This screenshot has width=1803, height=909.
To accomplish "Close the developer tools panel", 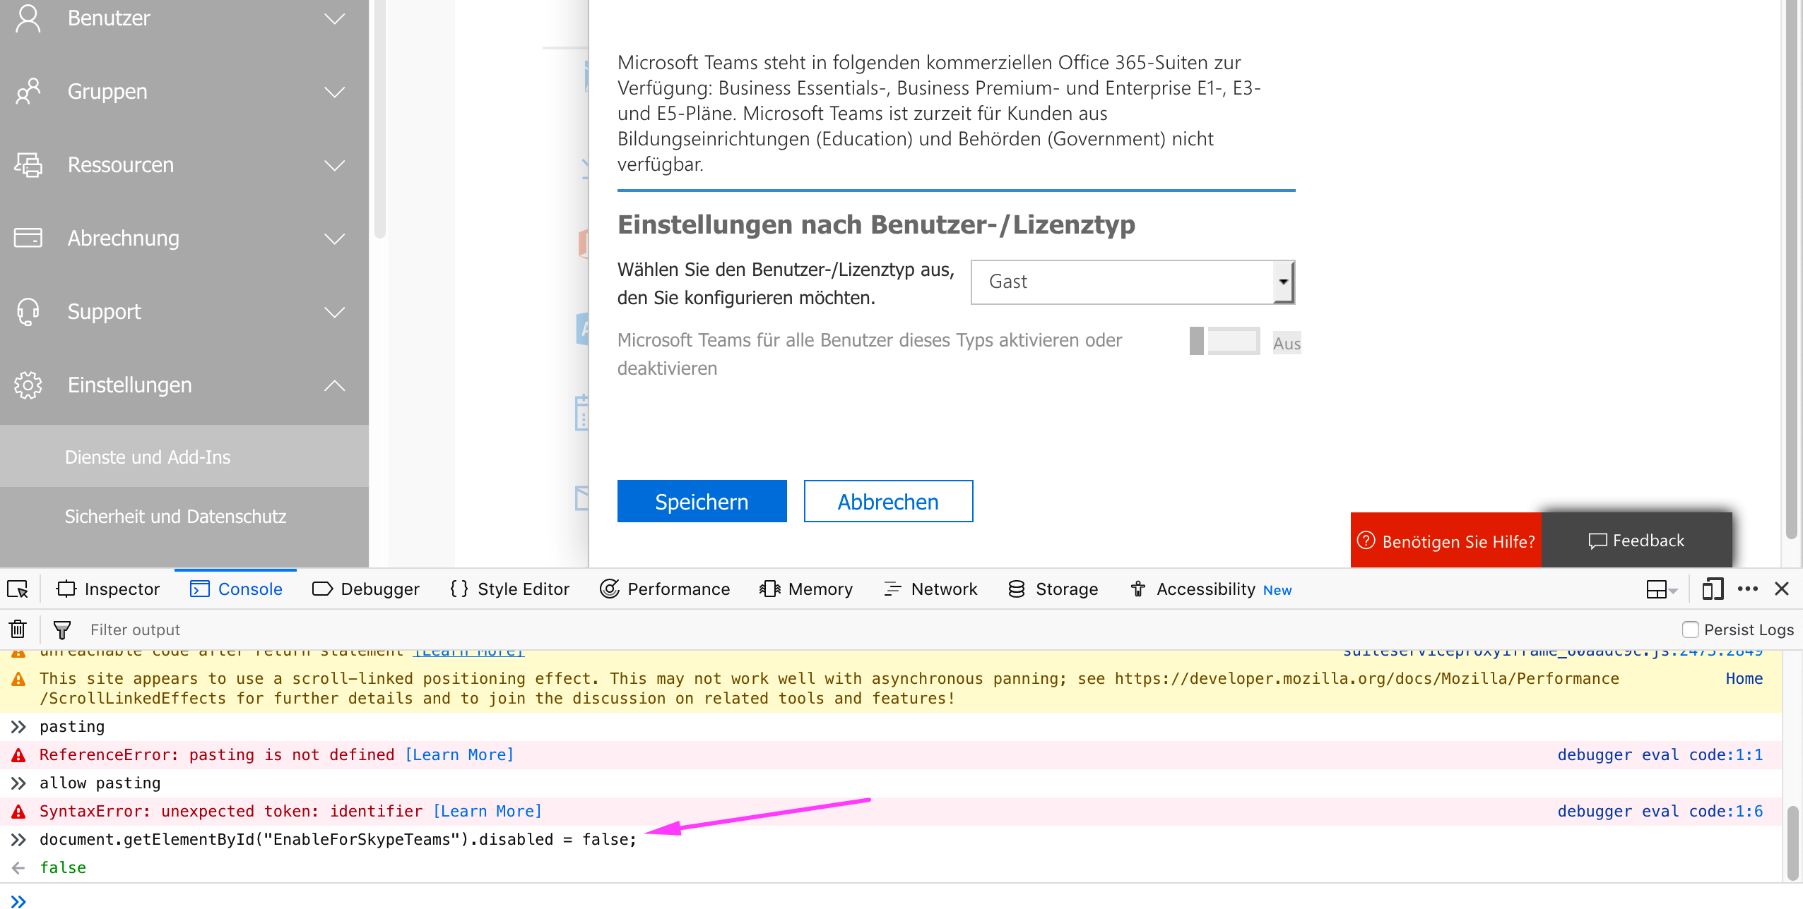I will [x=1782, y=589].
